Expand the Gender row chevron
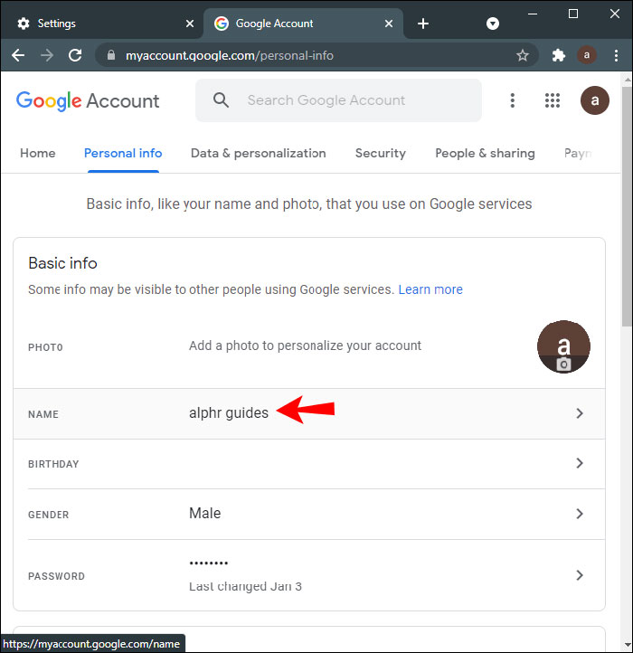The width and height of the screenshot is (633, 653). click(x=580, y=514)
